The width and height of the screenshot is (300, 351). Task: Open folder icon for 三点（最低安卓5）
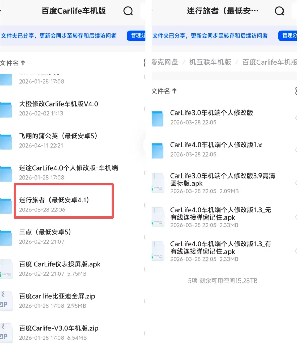(x=6, y=237)
